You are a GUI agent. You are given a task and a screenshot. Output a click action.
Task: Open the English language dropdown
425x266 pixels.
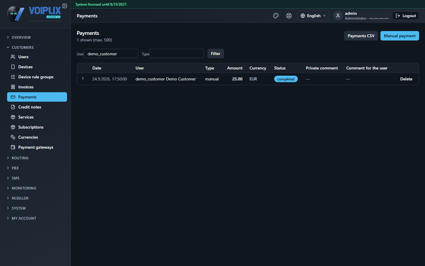click(x=313, y=16)
